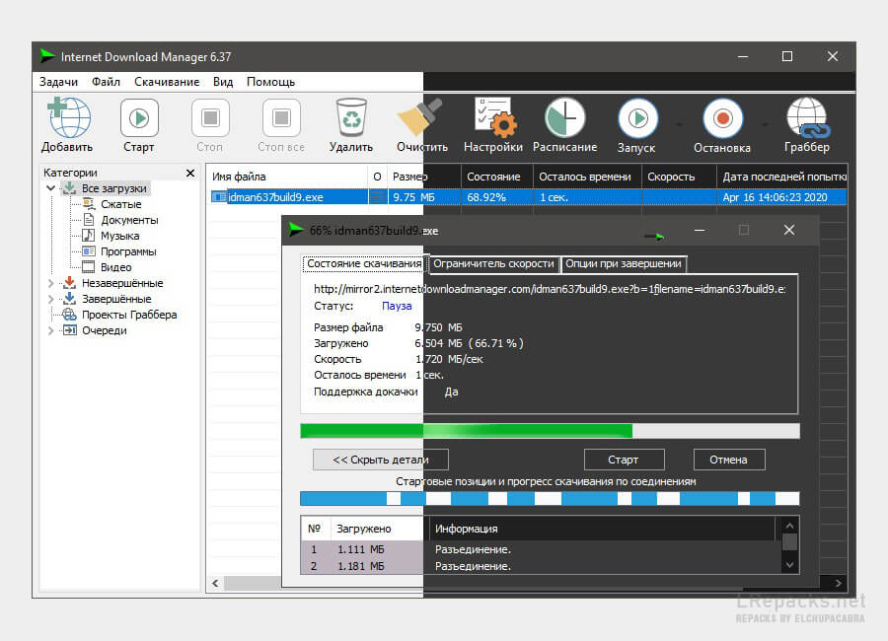Open the Скачивание menu
The height and width of the screenshot is (641, 888).
167,82
